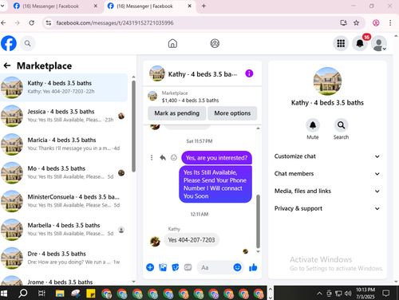Click Marketplace listing $1,400 - 4 beds 3.5 baths
The width and height of the screenshot is (399, 300).
tap(190, 101)
